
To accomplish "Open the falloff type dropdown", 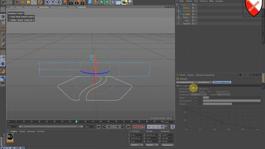I will [198, 95].
